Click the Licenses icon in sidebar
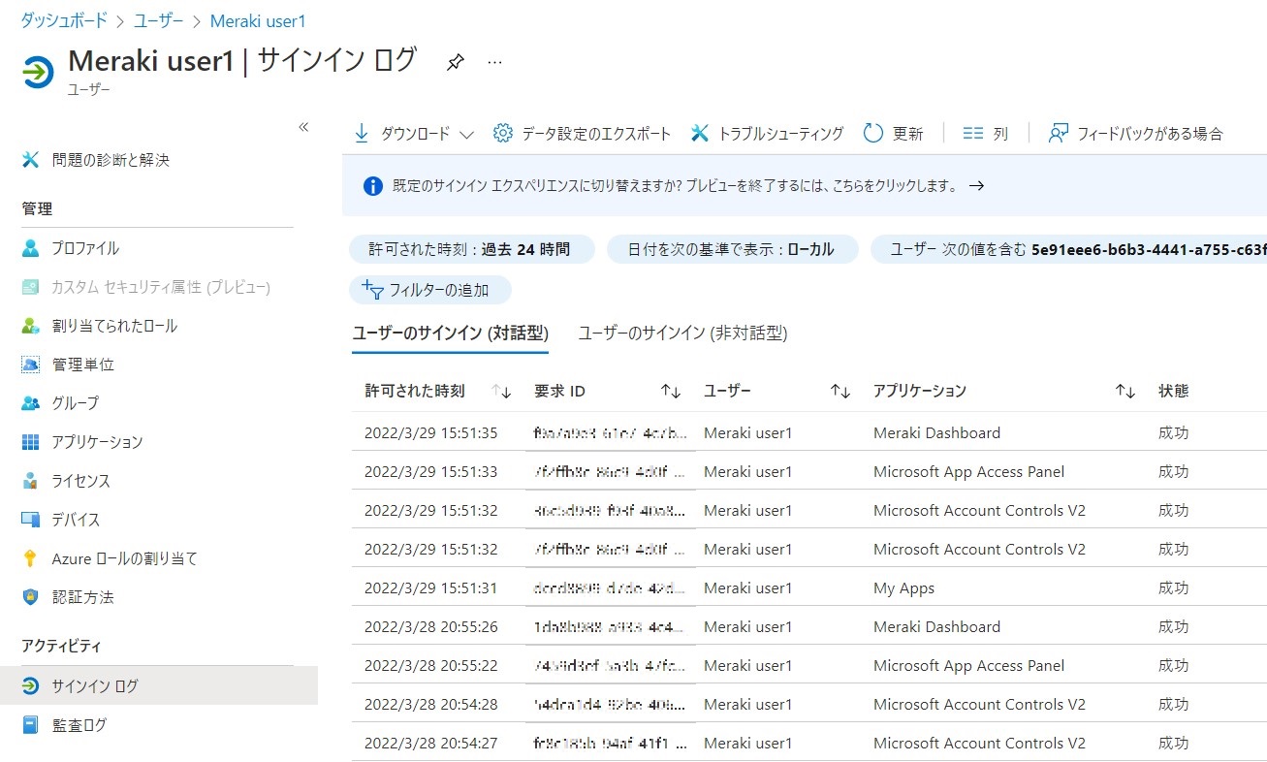 click(x=31, y=481)
